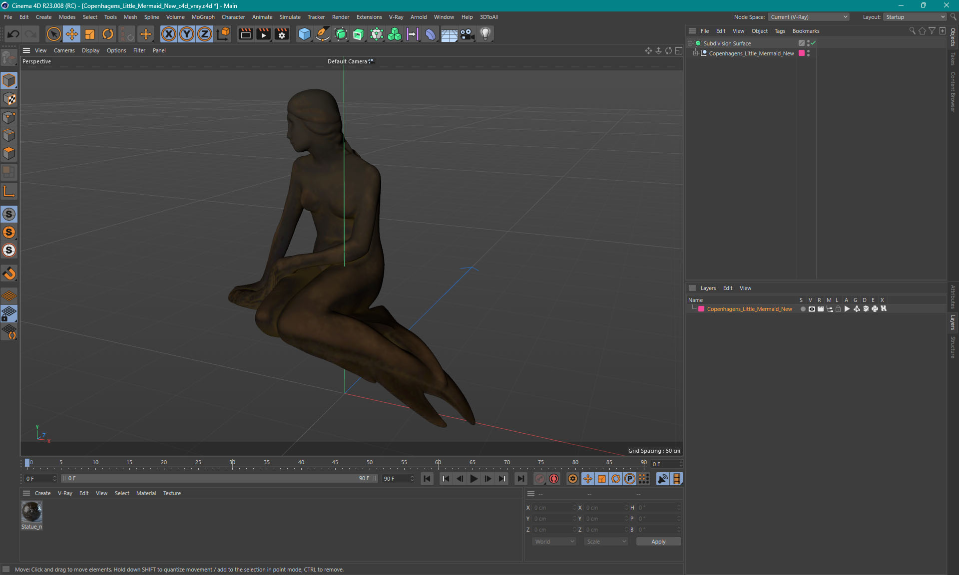The image size is (959, 575).
Task: Click the X position input field
Action: 554,508
